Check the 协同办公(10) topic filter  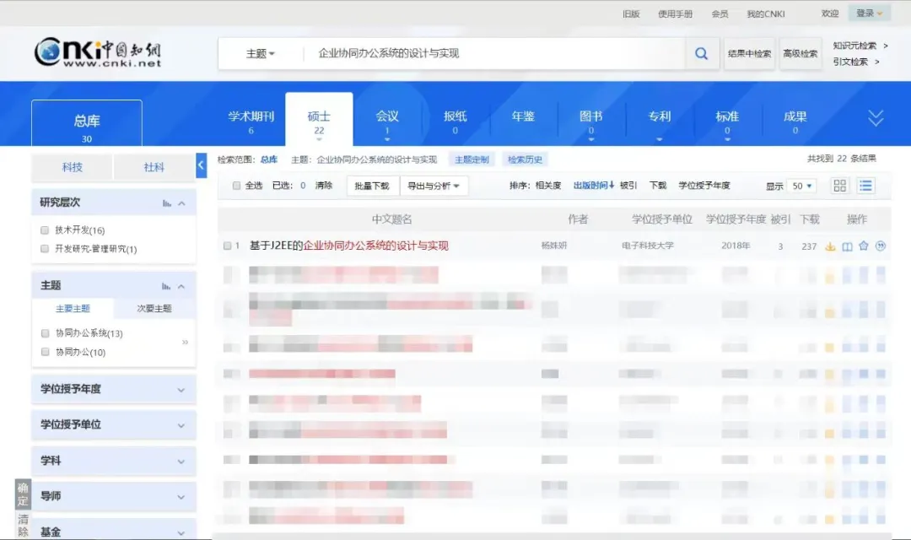coord(46,352)
